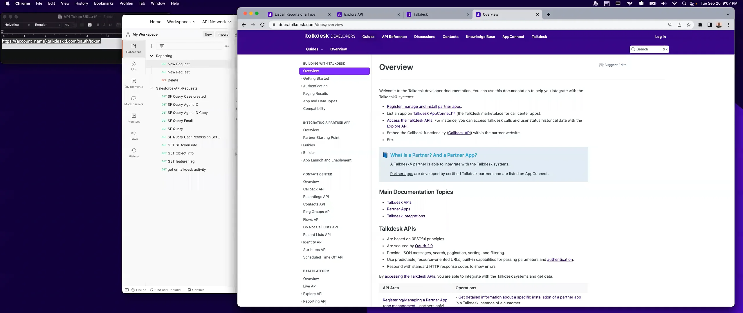Toggle Chrome side panel icon
Screen dimensions: 743x313
pos(710,25)
